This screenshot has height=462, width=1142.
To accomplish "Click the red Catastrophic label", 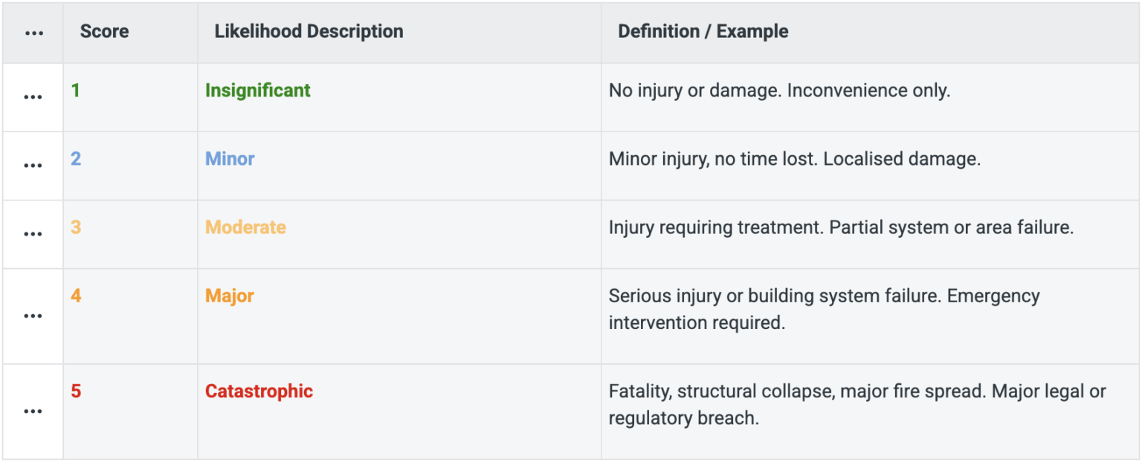I will pos(259,391).
